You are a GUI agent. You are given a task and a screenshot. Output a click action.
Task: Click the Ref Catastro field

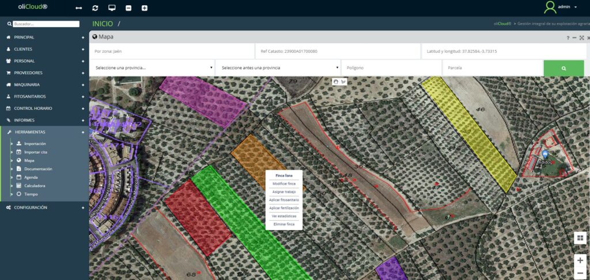point(338,51)
